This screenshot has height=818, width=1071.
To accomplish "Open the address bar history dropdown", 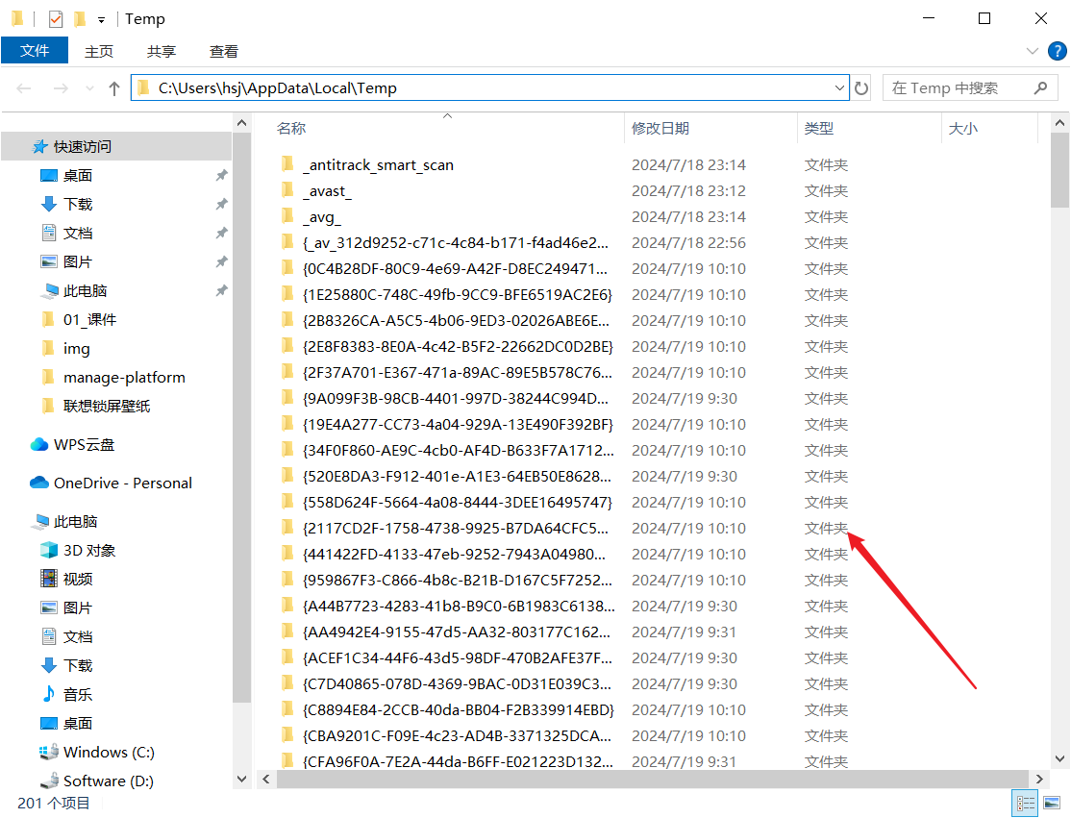I will 839,88.
